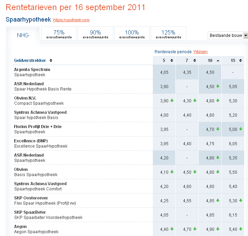Sort the 10-year column ascending arrow
The image size is (248, 236).
(218, 61)
